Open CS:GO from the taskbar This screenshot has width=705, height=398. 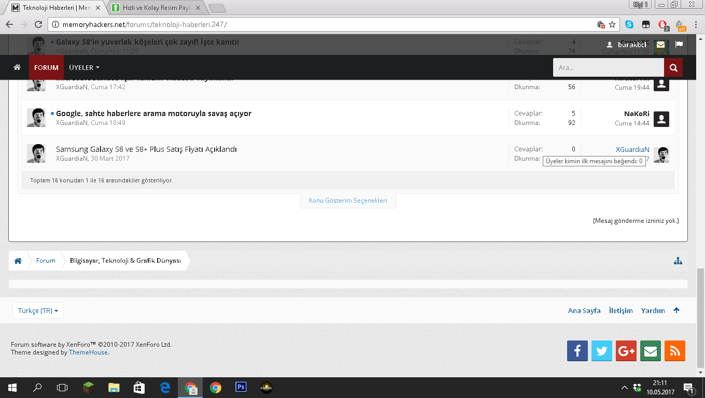[266, 388]
